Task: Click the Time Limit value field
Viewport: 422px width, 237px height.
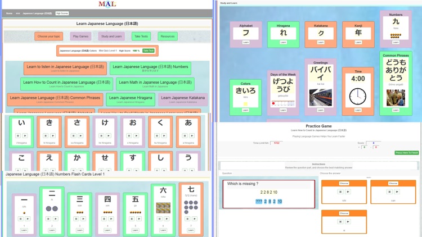Action: (x=276, y=143)
